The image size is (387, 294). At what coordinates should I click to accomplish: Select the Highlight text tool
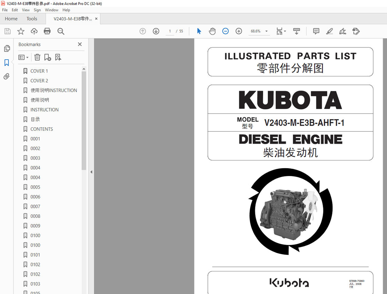coord(330,31)
